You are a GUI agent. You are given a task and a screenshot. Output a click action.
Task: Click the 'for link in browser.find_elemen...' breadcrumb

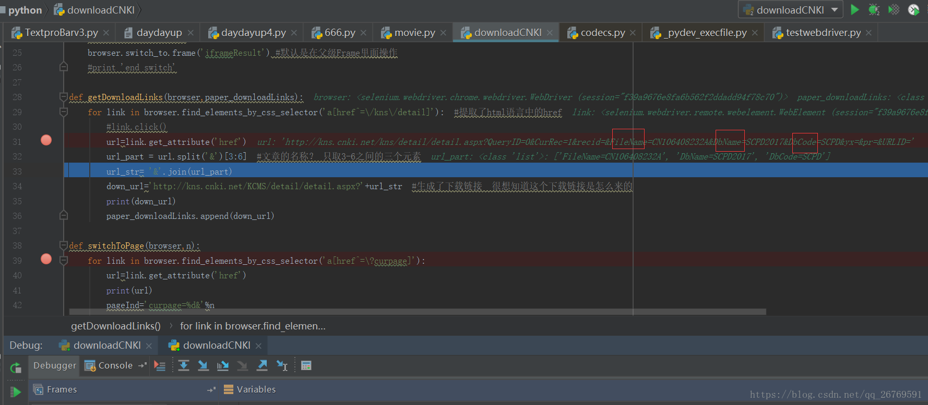click(x=253, y=326)
